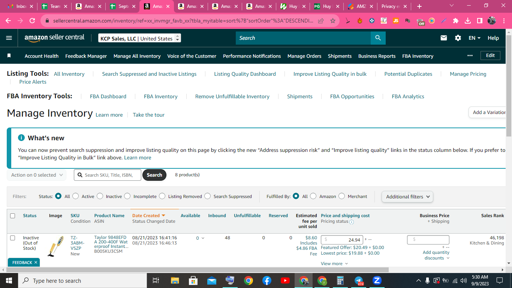Click the Edit button in nav bar
Screen dimensions: 512x288
490,55
